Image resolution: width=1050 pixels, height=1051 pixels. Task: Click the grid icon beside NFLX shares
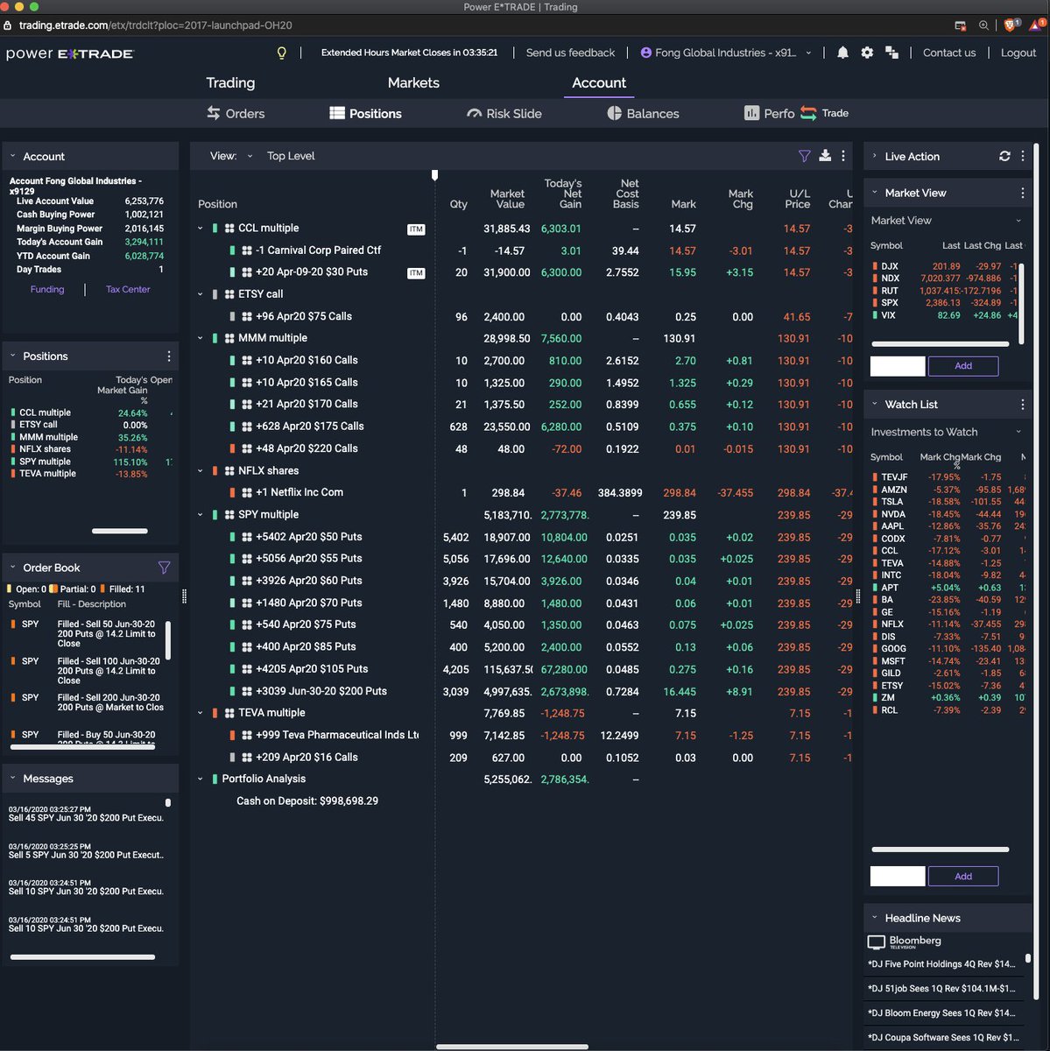point(229,470)
